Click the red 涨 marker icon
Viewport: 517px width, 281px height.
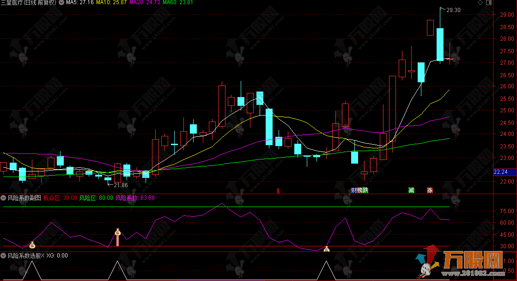pyautogui.click(x=430, y=190)
